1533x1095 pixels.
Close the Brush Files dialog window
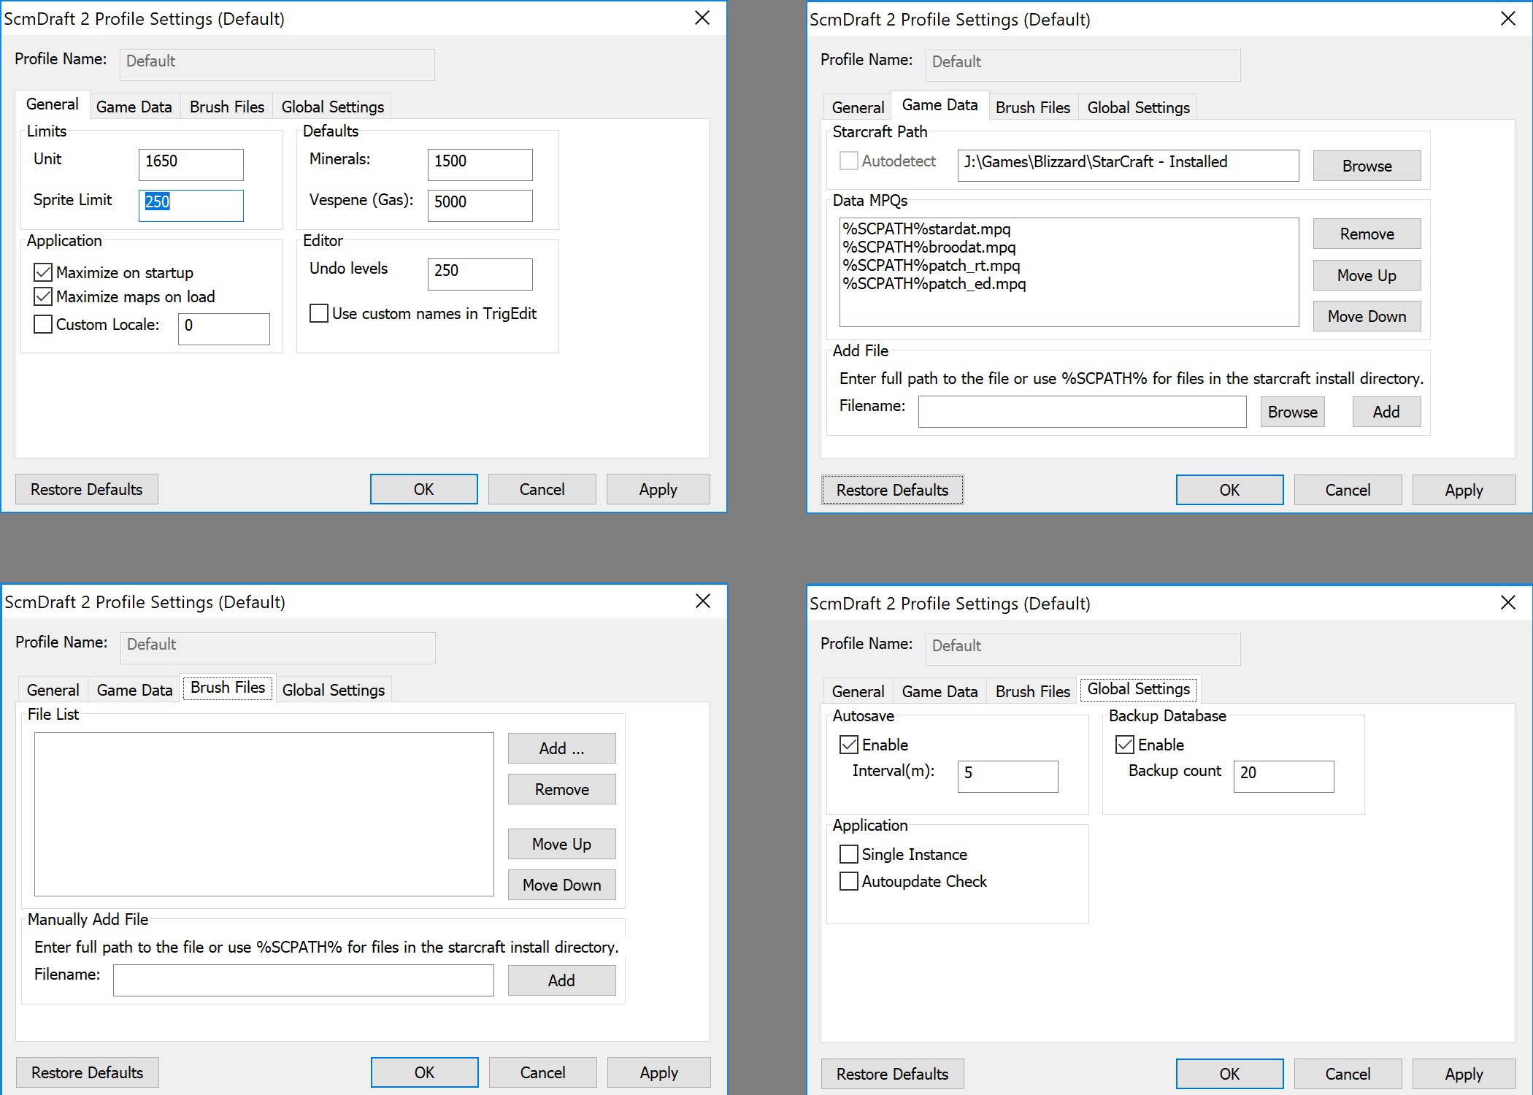tap(702, 601)
